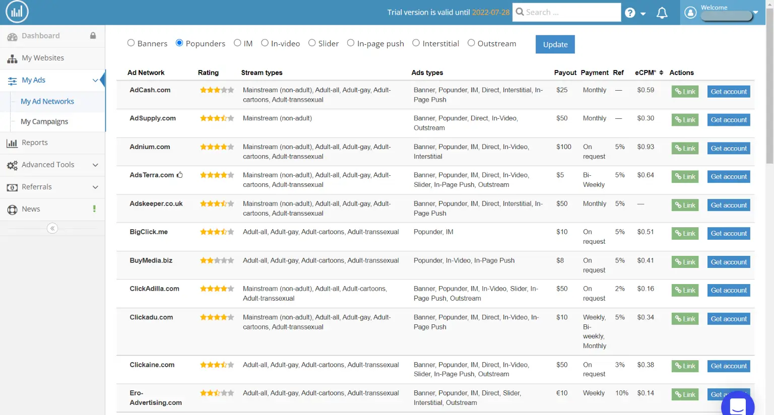The height and width of the screenshot is (415, 774).
Task: Expand the Referrals chevron
Action: pos(95,187)
